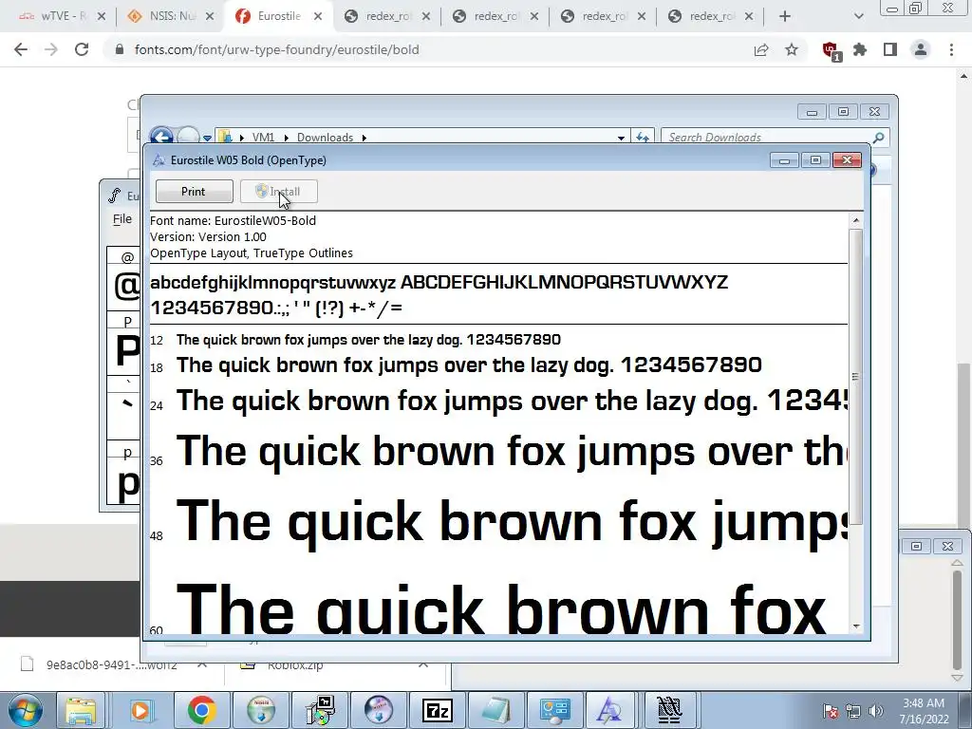Image resolution: width=972 pixels, height=729 pixels.
Task: Click the Explorer refresh button beside address bar
Action: coord(643,138)
